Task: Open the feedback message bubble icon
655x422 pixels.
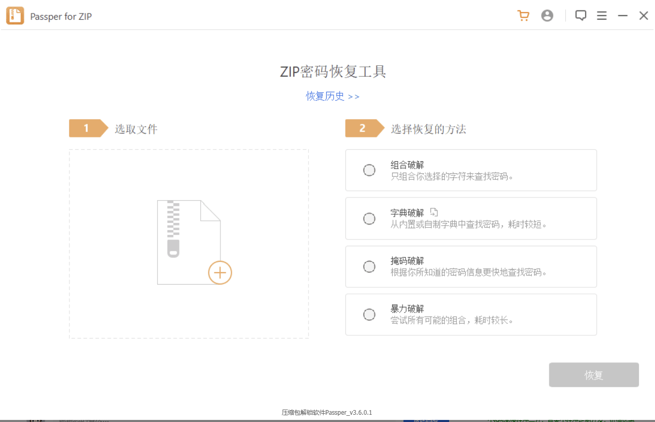Action: [580, 16]
